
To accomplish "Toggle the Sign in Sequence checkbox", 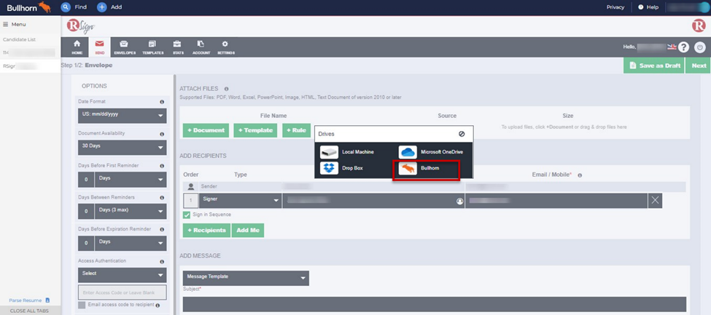I will [x=187, y=215].
